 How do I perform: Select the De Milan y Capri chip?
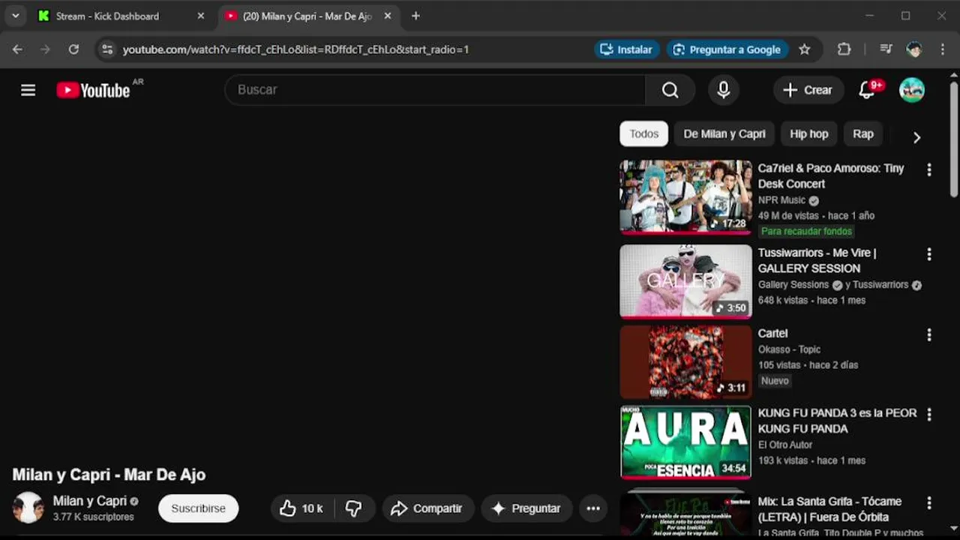coord(724,134)
